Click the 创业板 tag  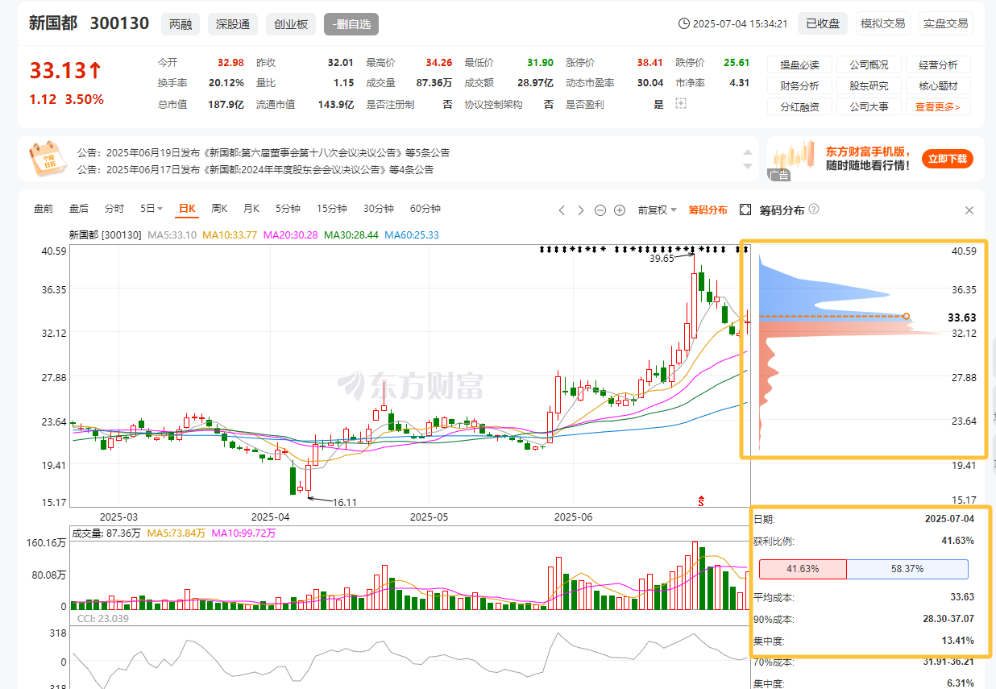(x=291, y=24)
